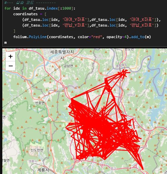Click the 반포면 map label
This screenshot has height=174, width=167.
[40, 103]
